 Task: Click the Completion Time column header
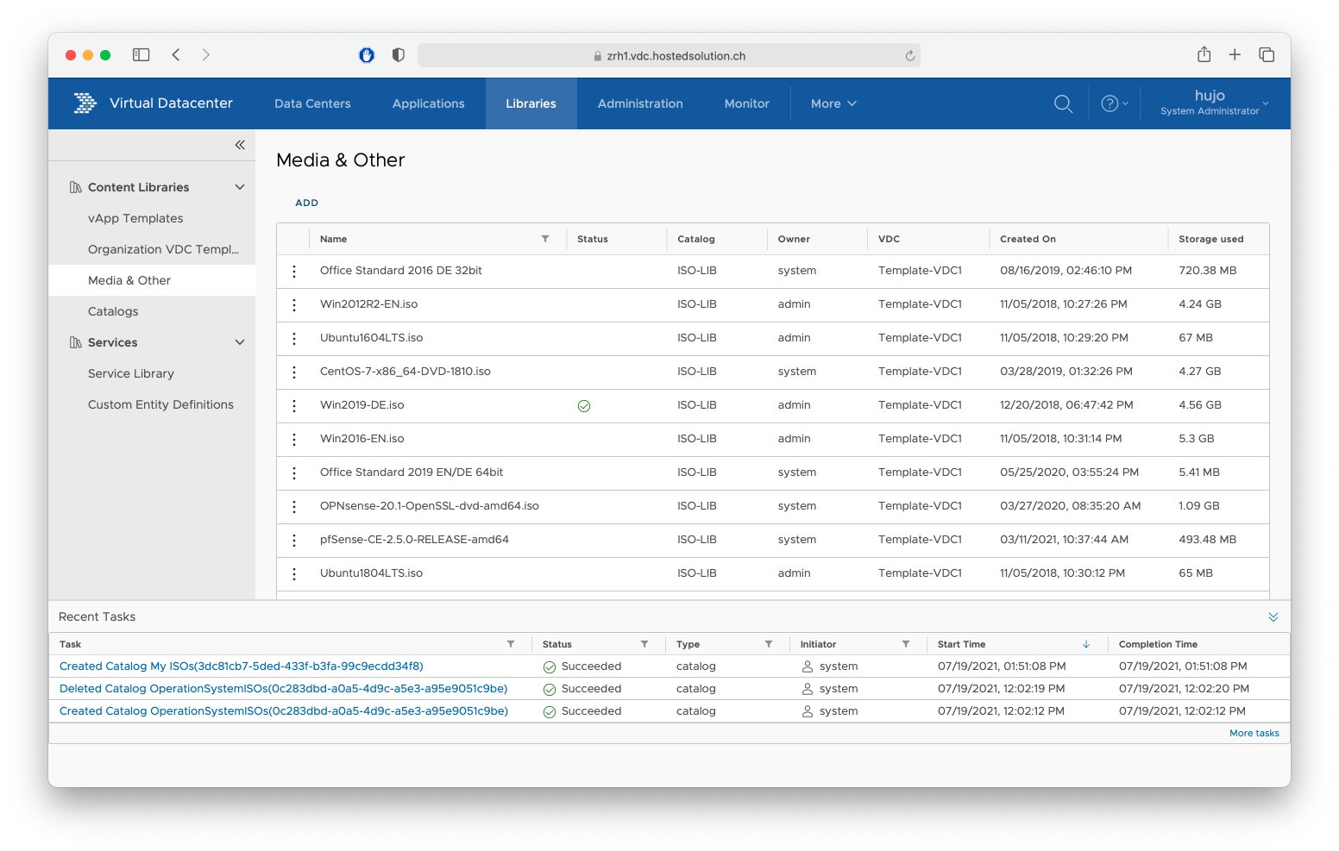pyautogui.click(x=1158, y=644)
